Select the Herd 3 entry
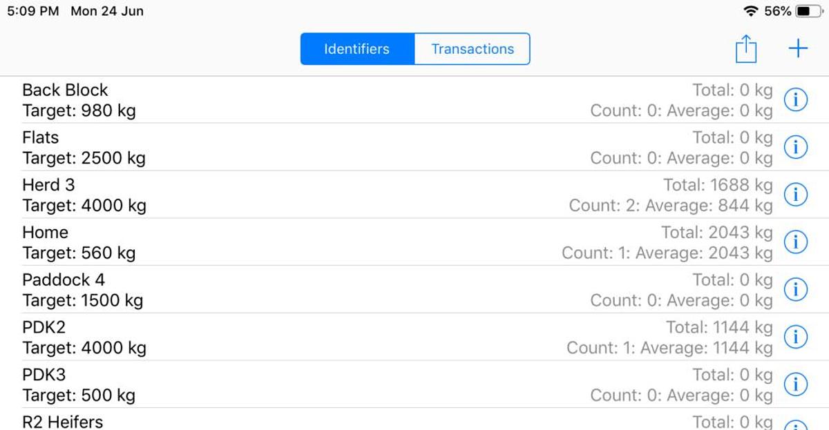The image size is (829, 430). [276, 195]
